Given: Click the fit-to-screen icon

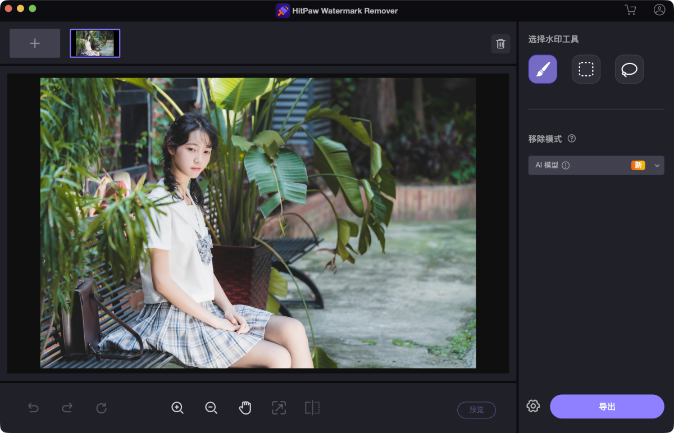Looking at the screenshot, I should pos(279,408).
